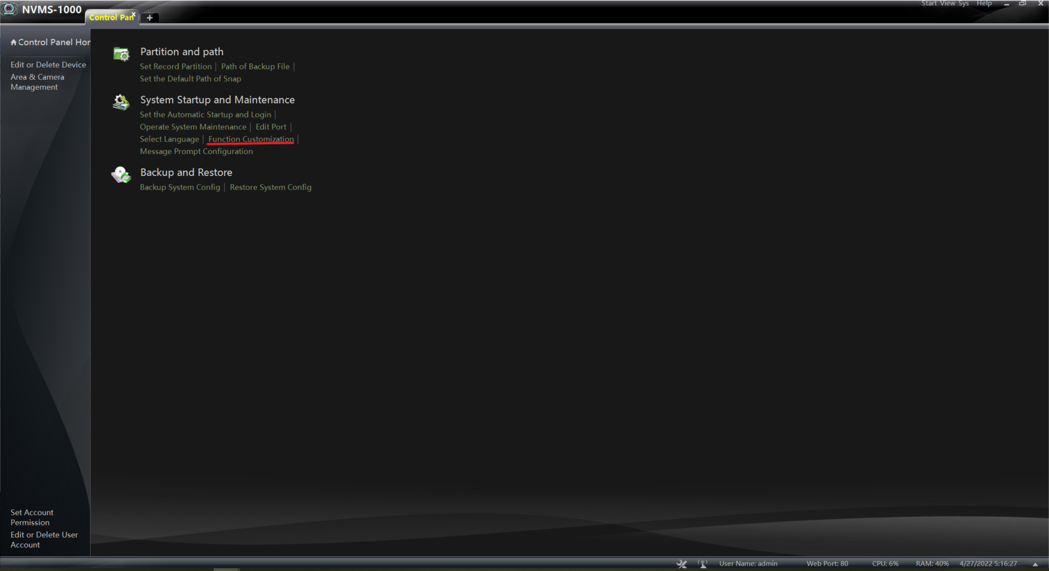The width and height of the screenshot is (1049, 571).
Task: Go to Restore System Config
Action: [x=270, y=187]
